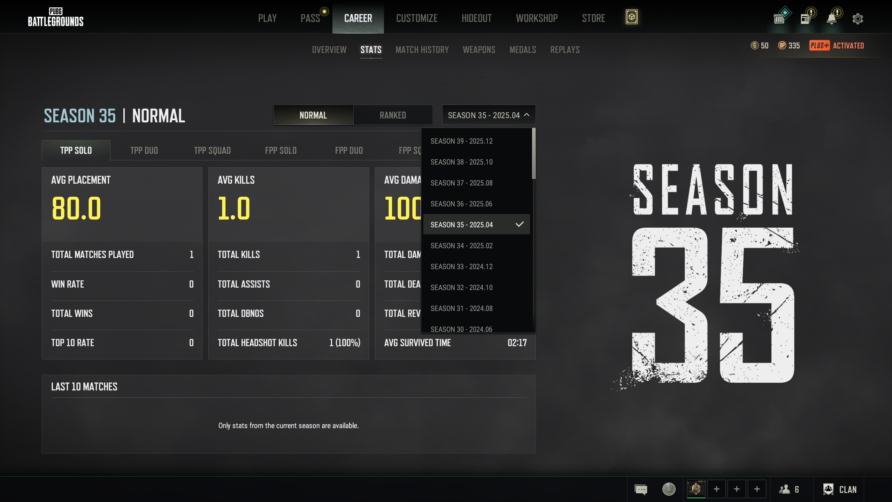Switch stats to Ranked mode
This screenshot has height=502, width=892.
point(393,115)
